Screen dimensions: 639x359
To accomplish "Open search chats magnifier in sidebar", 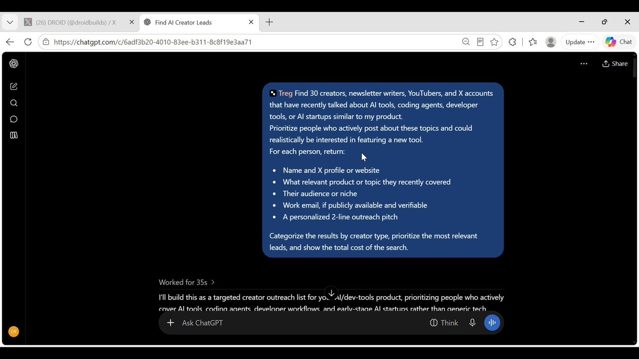I will [x=14, y=103].
